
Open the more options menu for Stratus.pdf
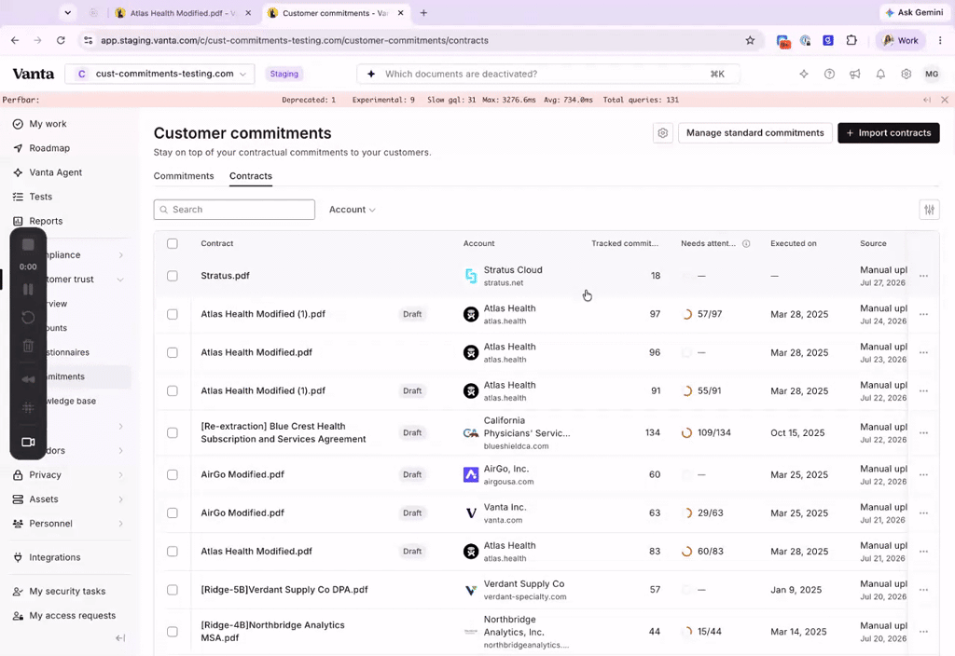coord(923,276)
